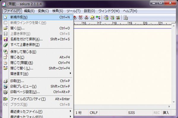Open the 編集(E) menu
Viewport: 178px width, 118px height.
(x=29, y=11)
